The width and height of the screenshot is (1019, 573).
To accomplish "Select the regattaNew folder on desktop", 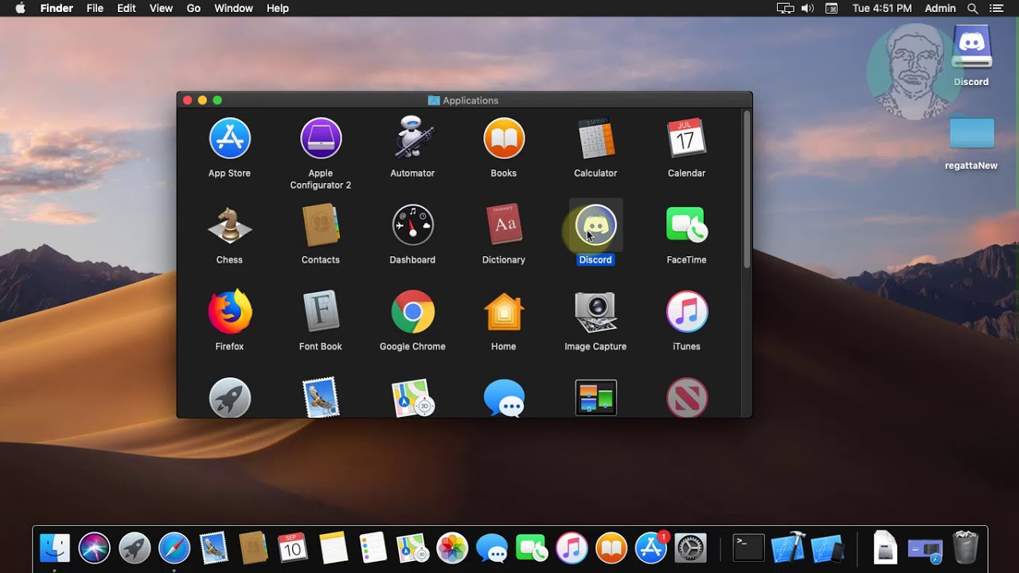I will pos(971,134).
